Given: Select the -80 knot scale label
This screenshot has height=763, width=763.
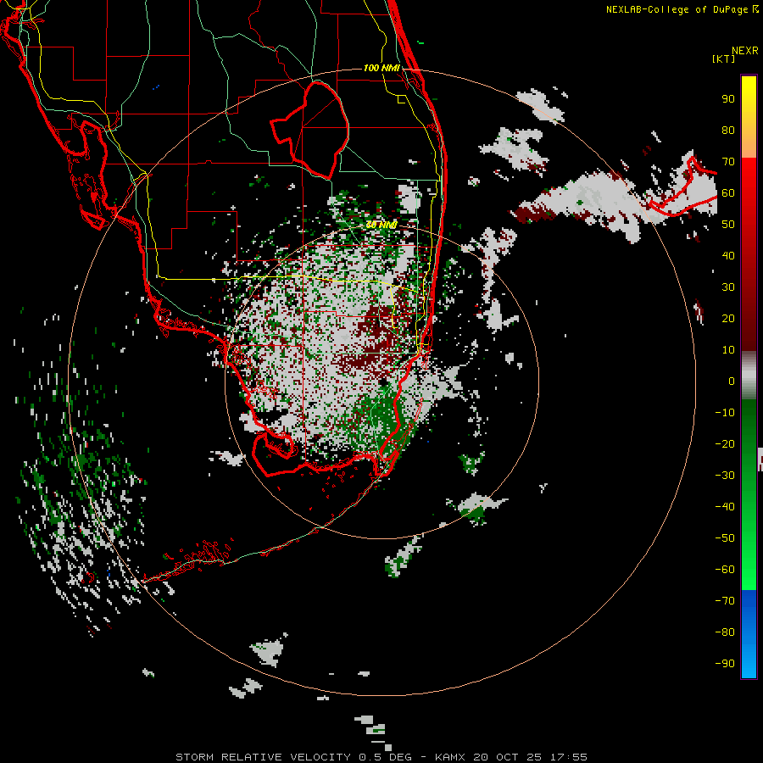Looking at the screenshot, I should 725,632.
